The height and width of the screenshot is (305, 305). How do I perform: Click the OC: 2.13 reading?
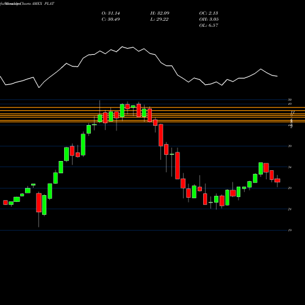[209, 13]
